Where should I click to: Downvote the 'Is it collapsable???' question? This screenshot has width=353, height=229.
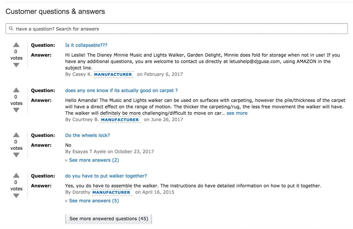(x=16, y=65)
